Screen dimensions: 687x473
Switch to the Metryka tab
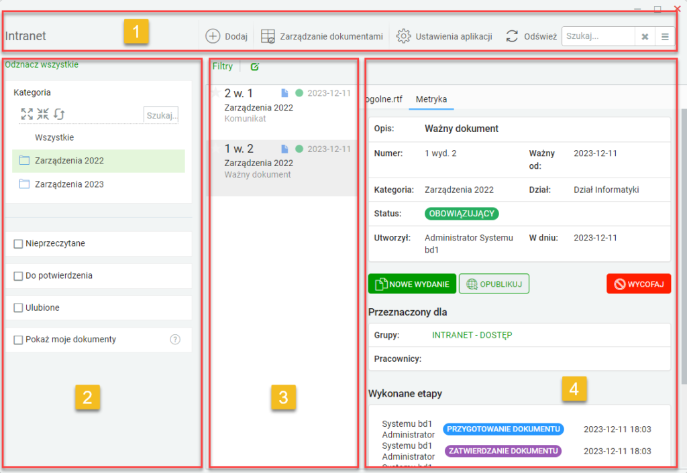tap(431, 99)
